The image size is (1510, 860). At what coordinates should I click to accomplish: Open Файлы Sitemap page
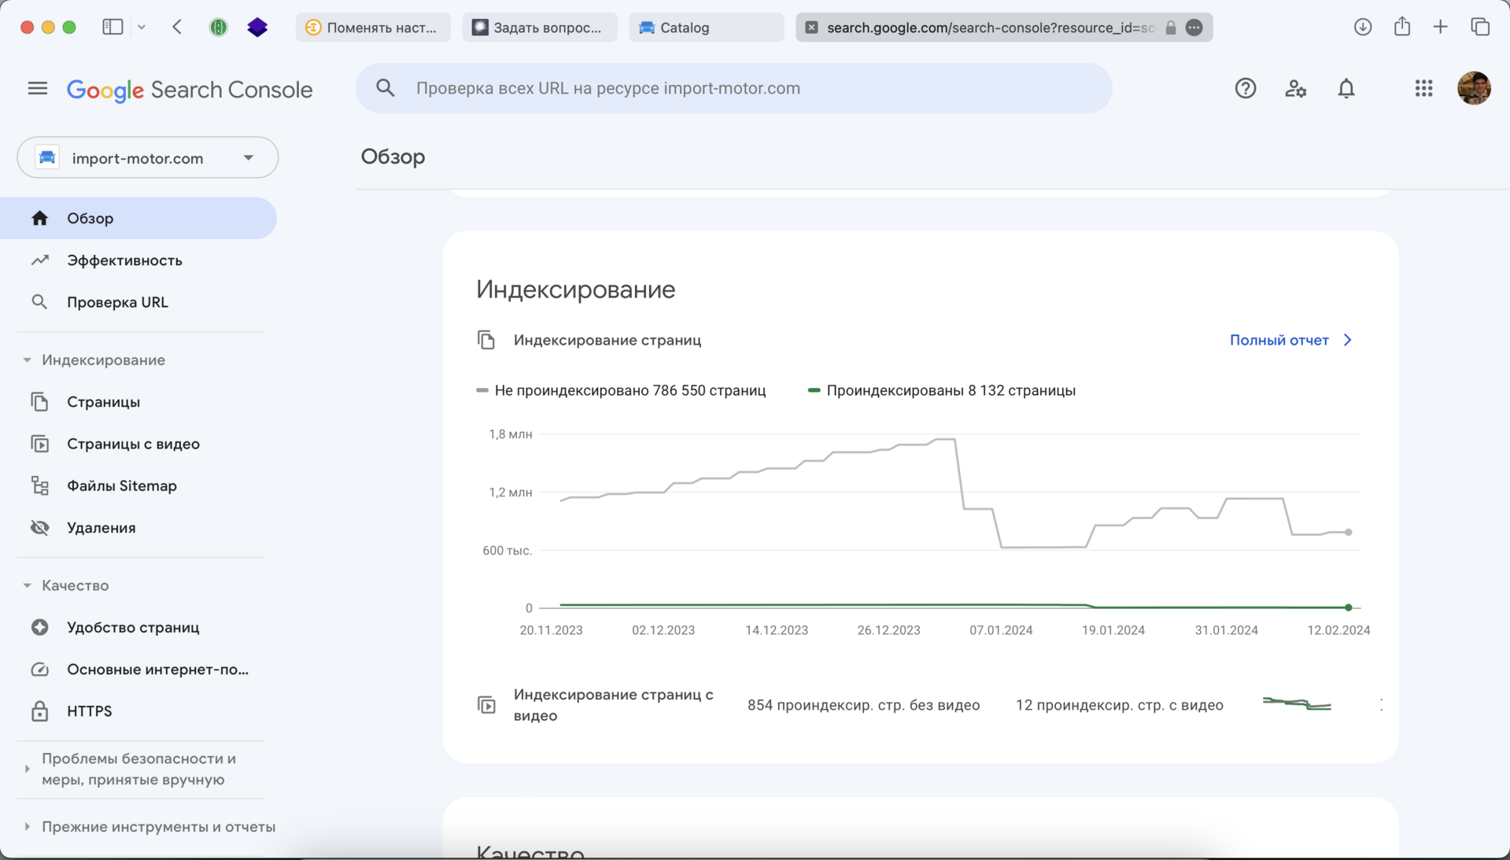[x=138, y=485]
